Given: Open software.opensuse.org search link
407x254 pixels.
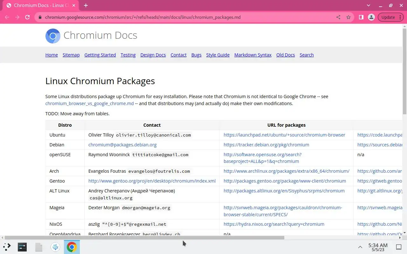Looking at the screenshot, I should [262, 158].
